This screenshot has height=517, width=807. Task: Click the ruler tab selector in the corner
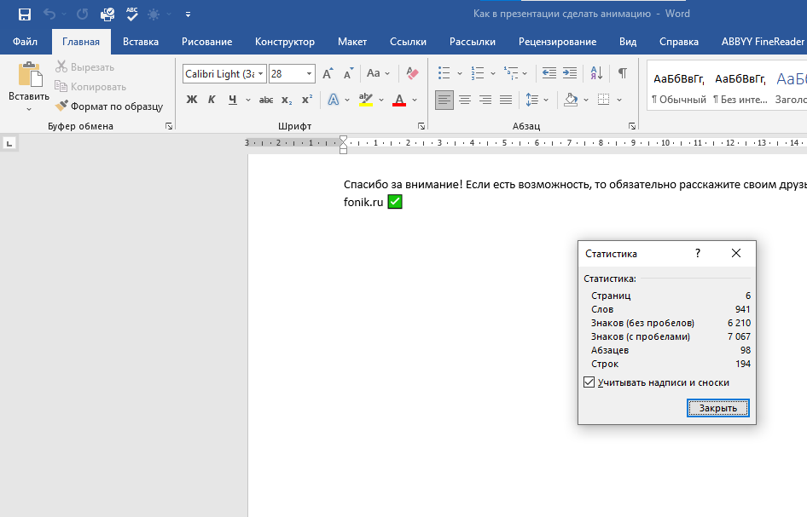coord(9,143)
